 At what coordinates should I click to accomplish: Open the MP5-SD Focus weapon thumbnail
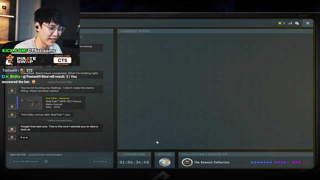(31, 103)
